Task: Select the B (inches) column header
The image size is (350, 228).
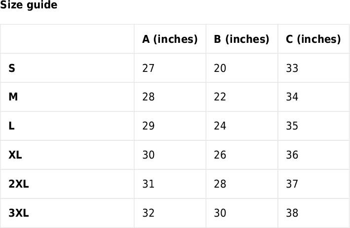Action: click(x=241, y=39)
